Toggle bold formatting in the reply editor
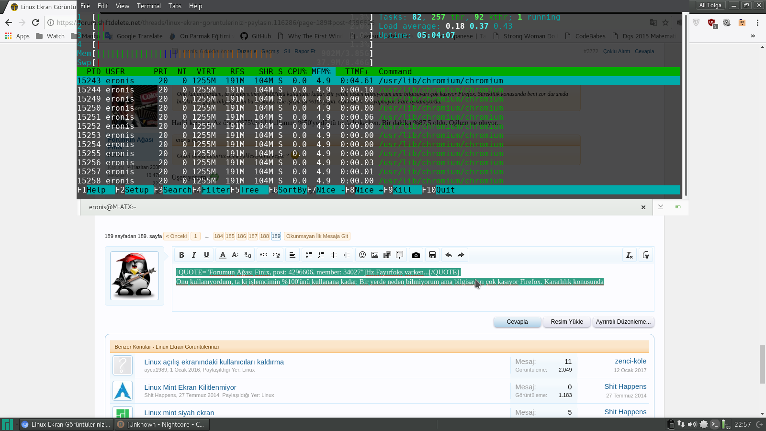Image resolution: width=766 pixels, height=431 pixels. [181, 255]
